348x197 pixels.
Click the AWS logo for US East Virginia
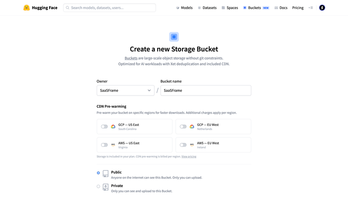(113, 145)
